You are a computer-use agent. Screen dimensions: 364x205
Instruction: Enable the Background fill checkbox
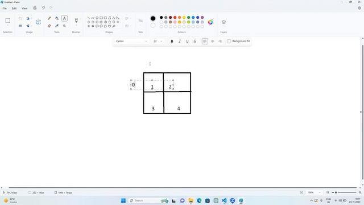click(229, 41)
